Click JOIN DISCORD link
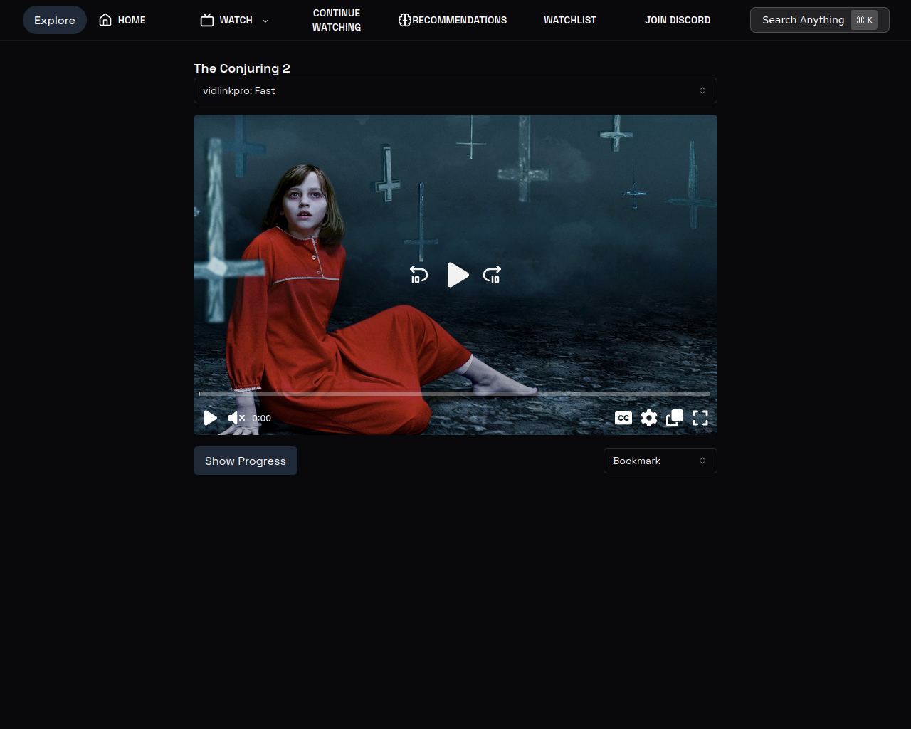 (678, 20)
